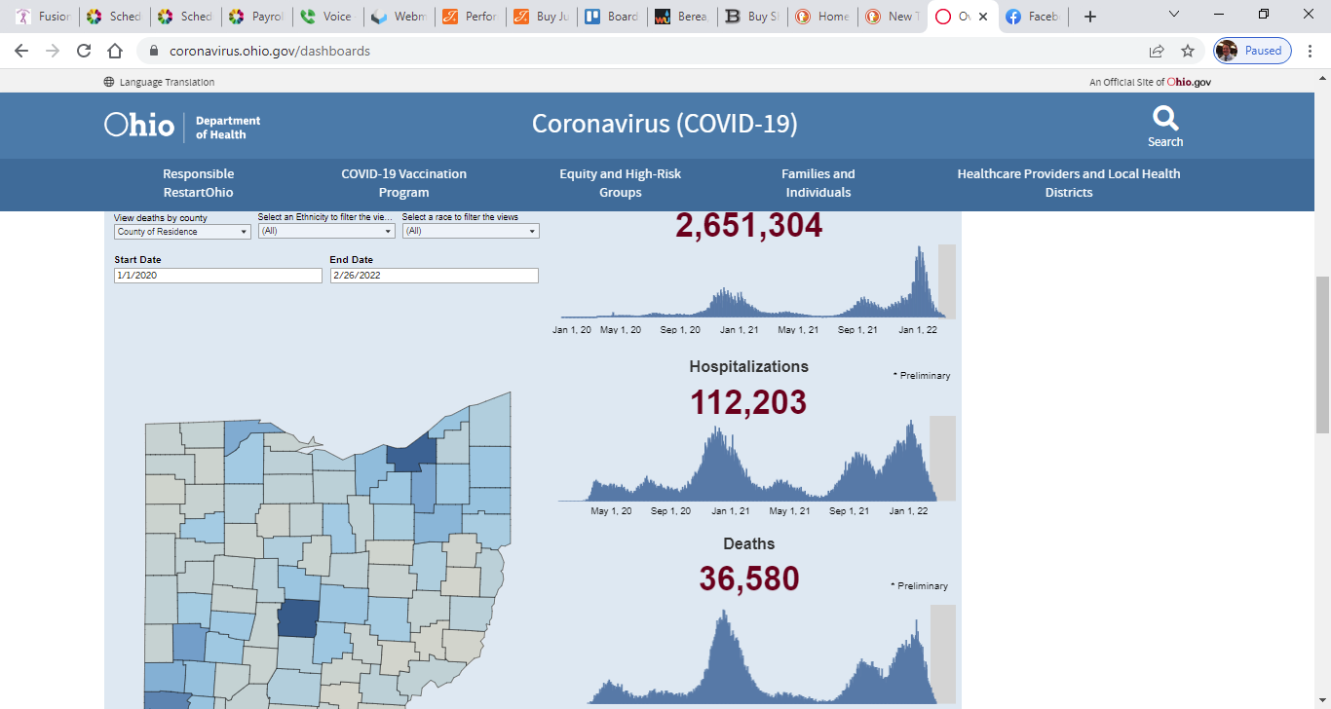
Task: Open the tab search chevron
Action: (x=1174, y=15)
